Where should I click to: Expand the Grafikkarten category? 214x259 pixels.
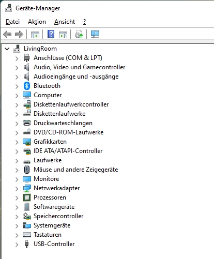coord(17,142)
